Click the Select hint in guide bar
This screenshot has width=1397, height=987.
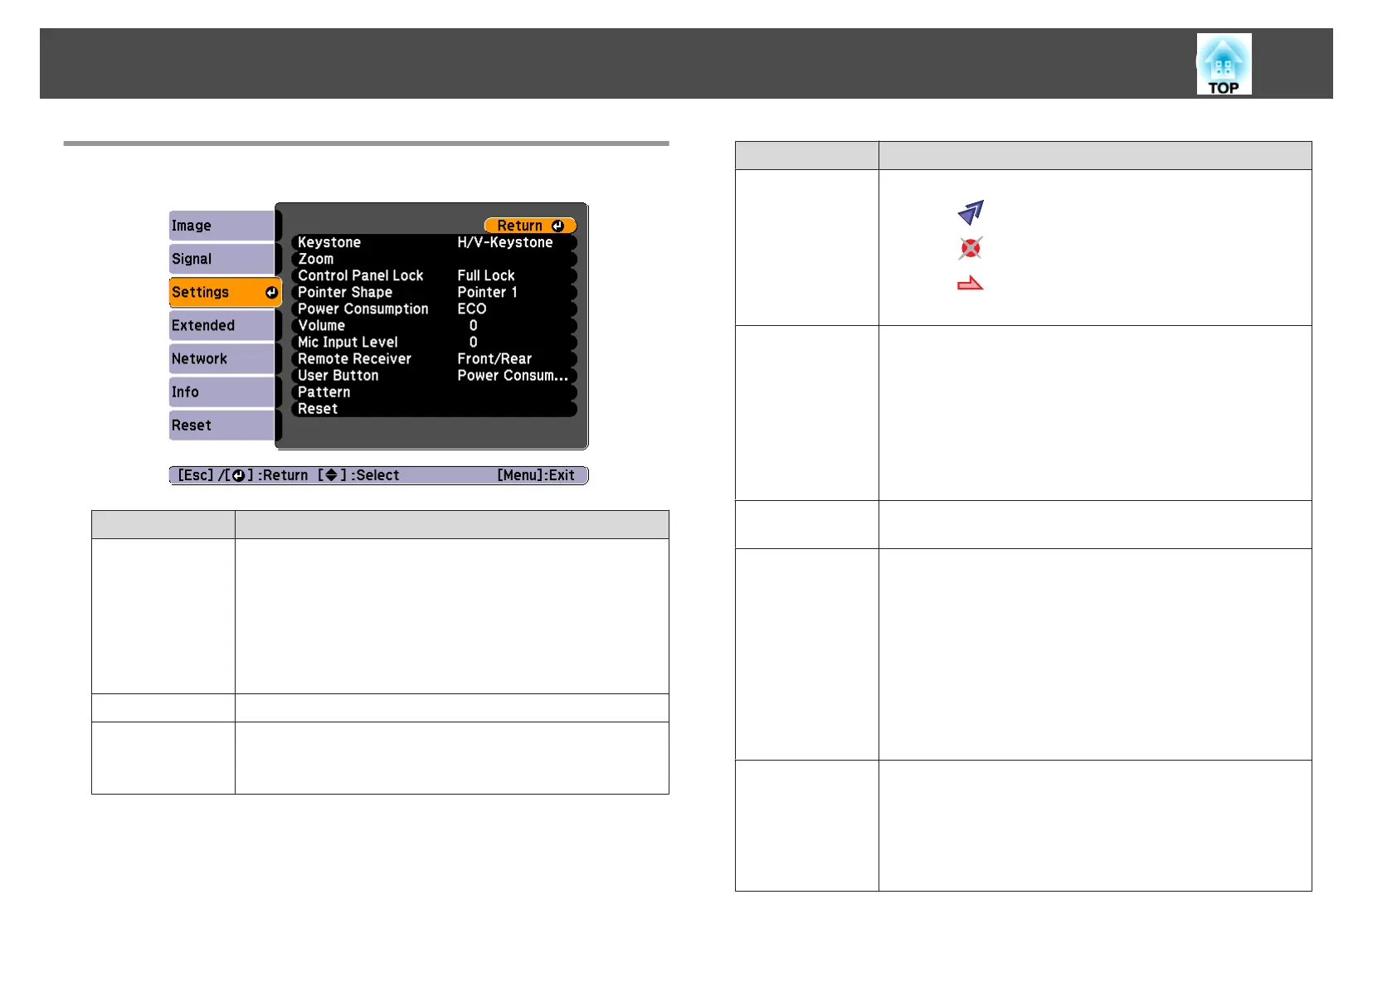[358, 475]
